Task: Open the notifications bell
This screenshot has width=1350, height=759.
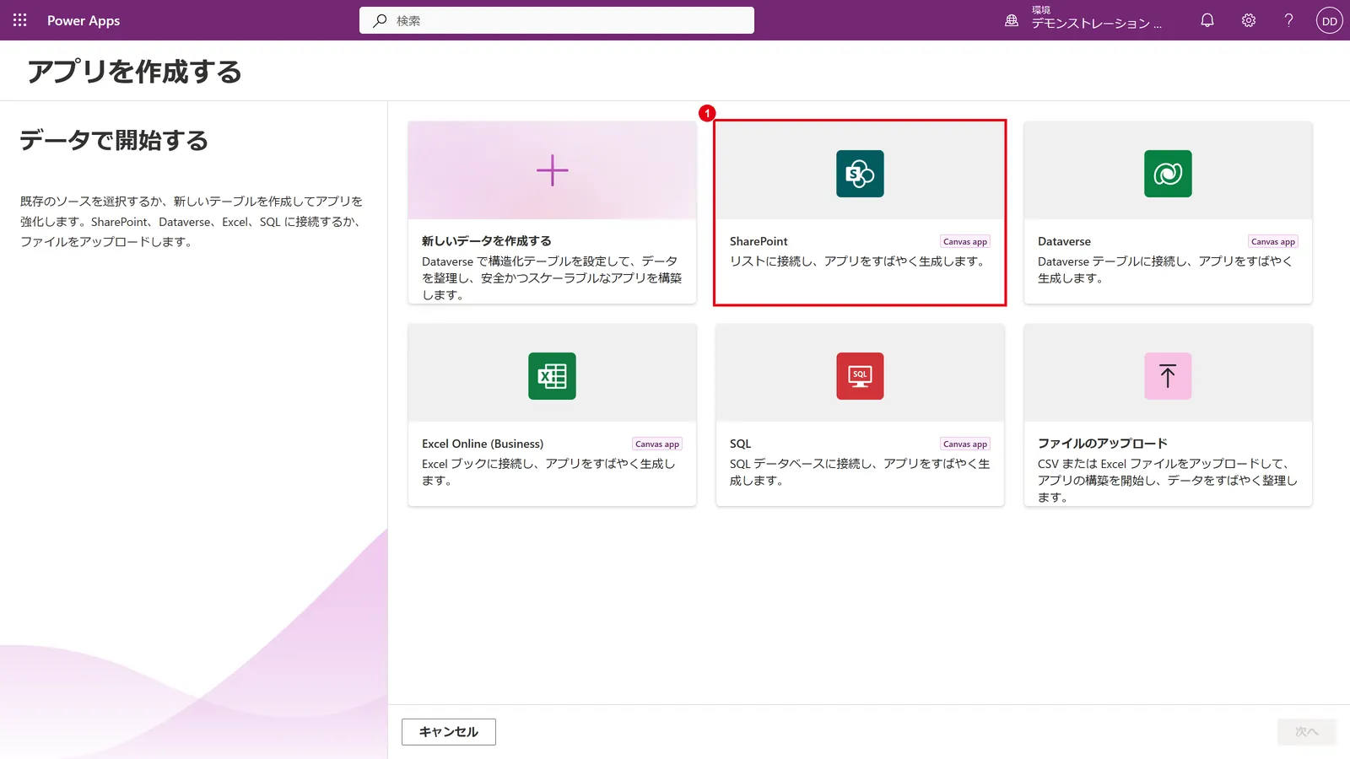Action: pyautogui.click(x=1207, y=20)
